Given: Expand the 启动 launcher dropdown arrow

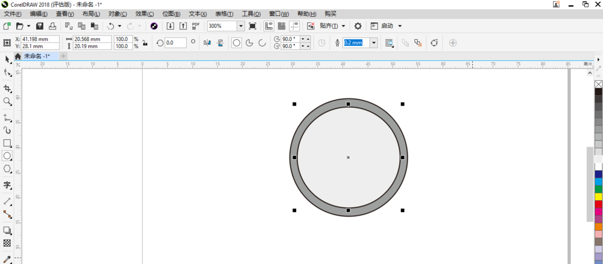Looking at the screenshot, I should [400, 26].
